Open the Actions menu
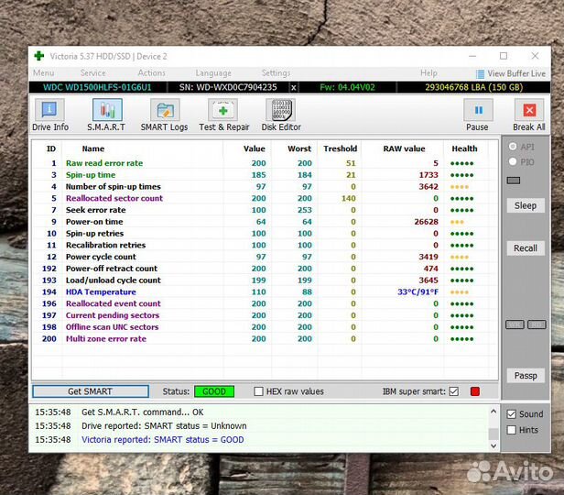564x495 pixels. 151,73
